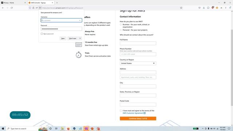Click the City input field
233x131 pixels.
[138, 86]
